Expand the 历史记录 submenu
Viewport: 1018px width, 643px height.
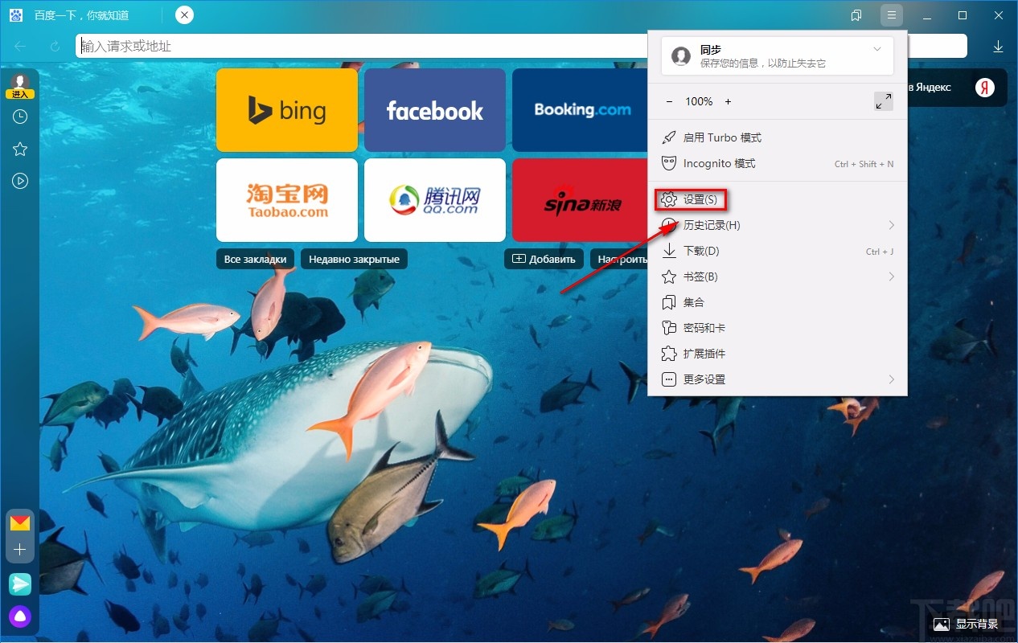(x=713, y=225)
